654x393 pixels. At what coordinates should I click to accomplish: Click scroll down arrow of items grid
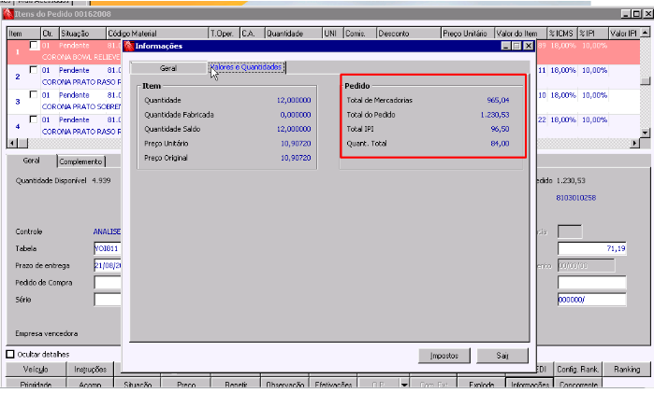(646, 133)
